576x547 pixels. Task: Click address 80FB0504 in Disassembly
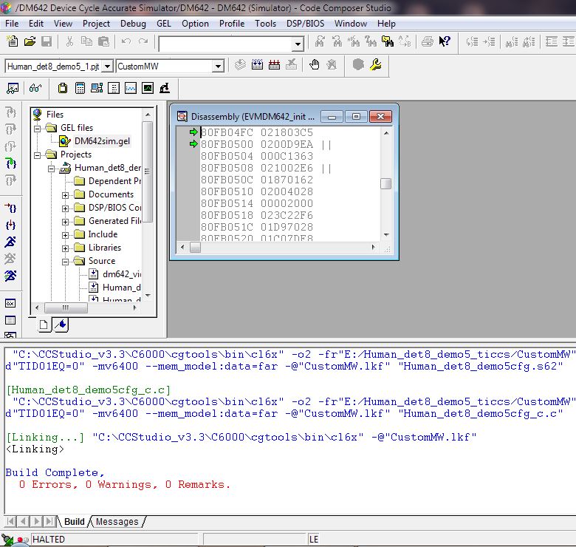click(227, 156)
